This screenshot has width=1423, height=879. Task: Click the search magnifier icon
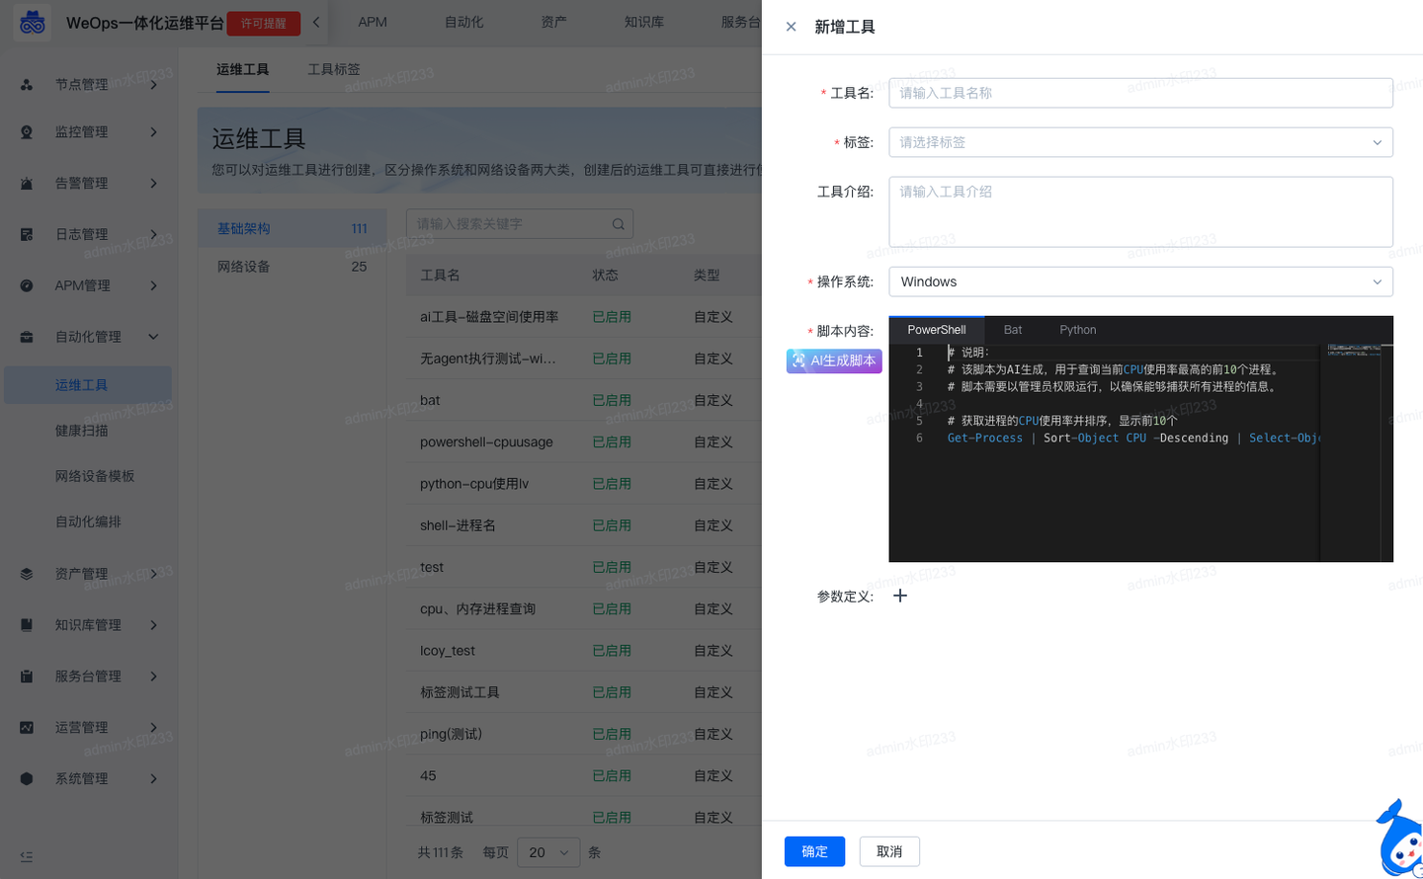click(x=618, y=223)
